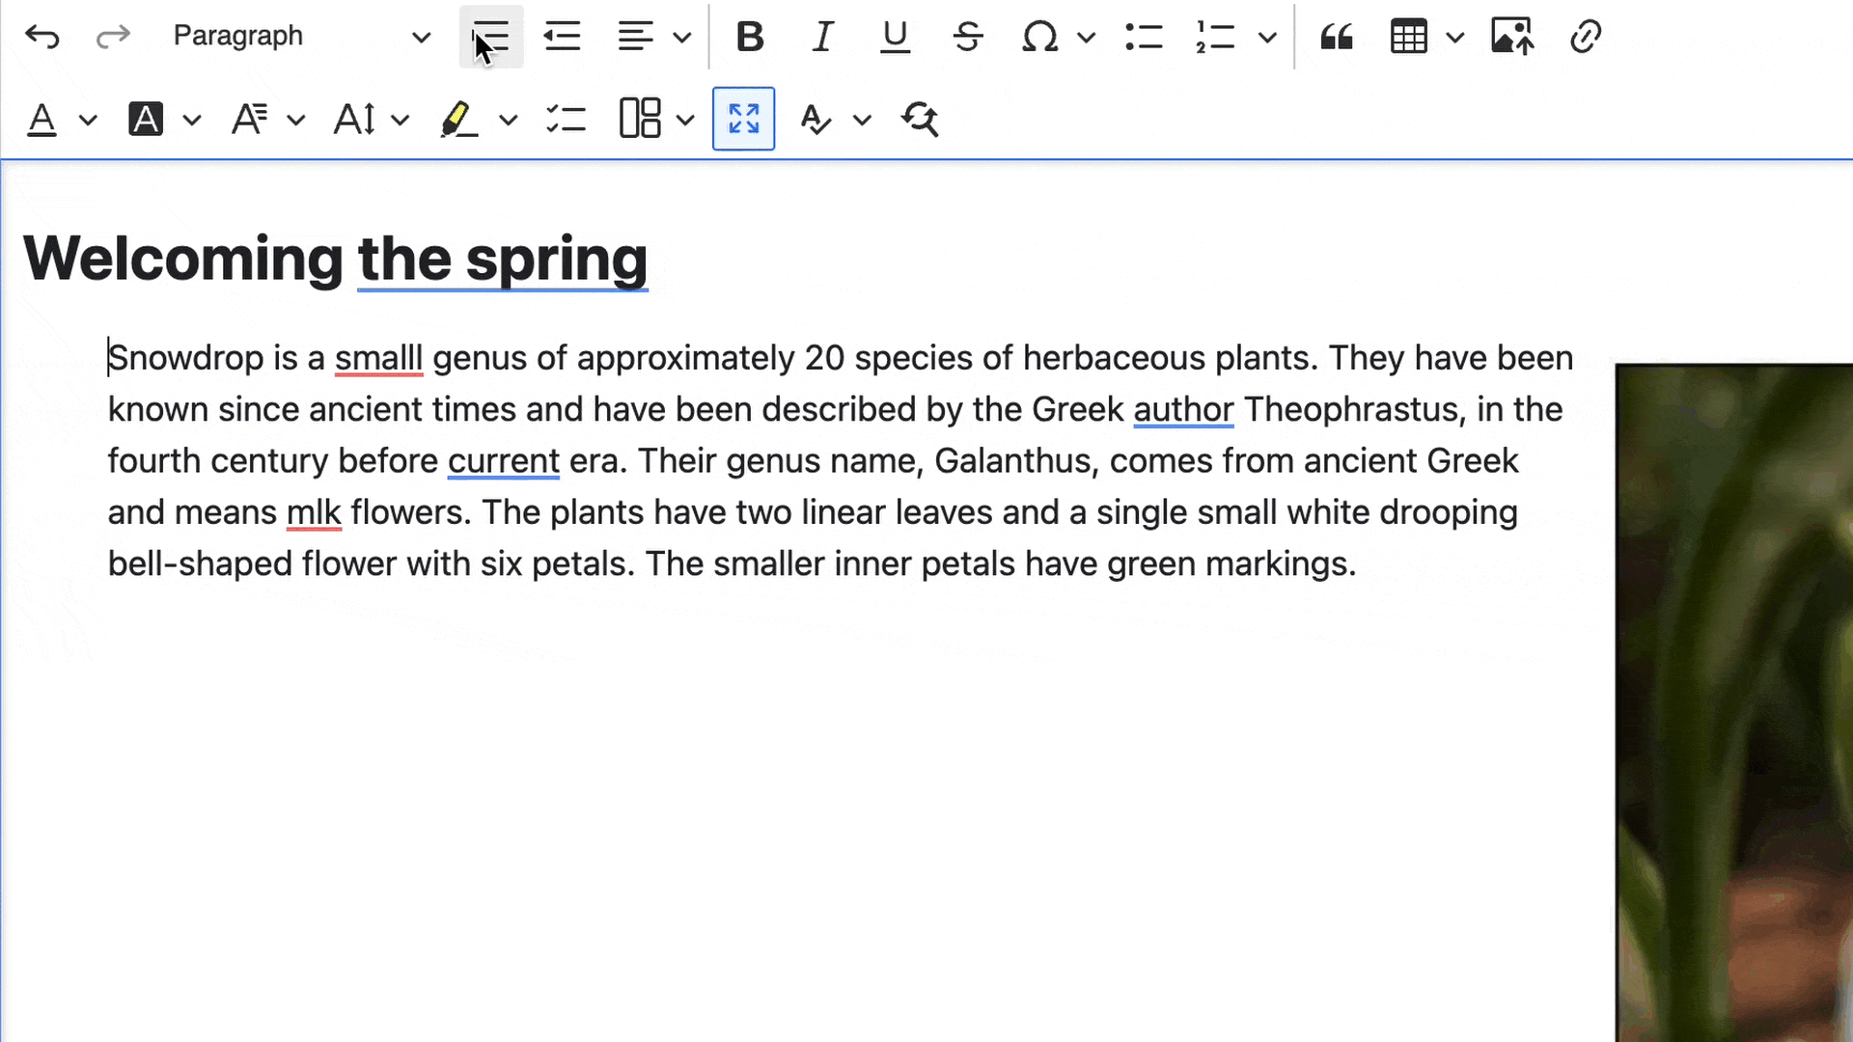Click the word 'Galanthus' in paragraph
Screen dimensions: 1853x1042
1011,461
